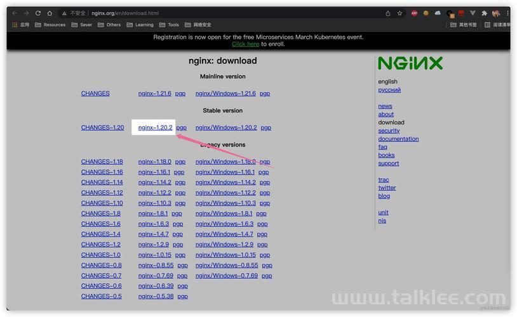
Task: Download nginx-1.21.6 mainline source
Action: [x=154, y=93]
